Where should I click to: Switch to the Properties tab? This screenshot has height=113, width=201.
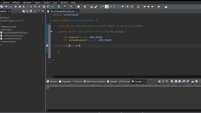(x=65, y=82)
